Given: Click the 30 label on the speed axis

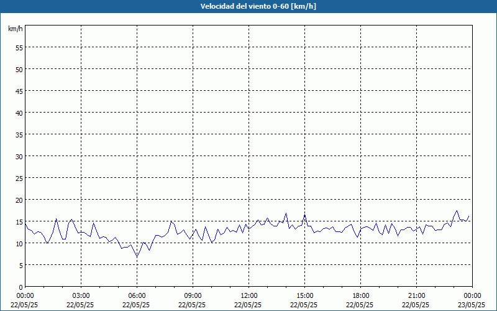Looking at the screenshot, I should (19, 156).
